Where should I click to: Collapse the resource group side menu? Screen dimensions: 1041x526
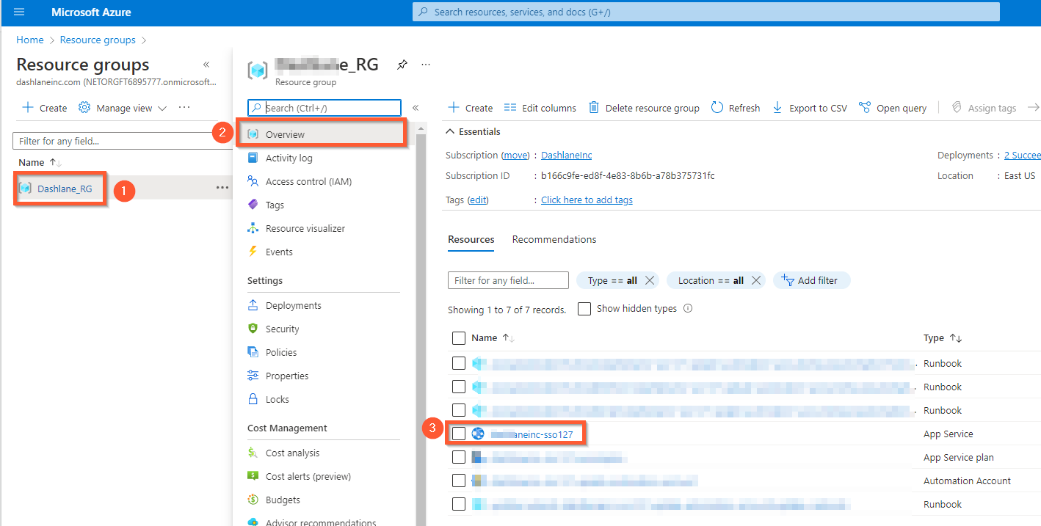[x=416, y=108]
